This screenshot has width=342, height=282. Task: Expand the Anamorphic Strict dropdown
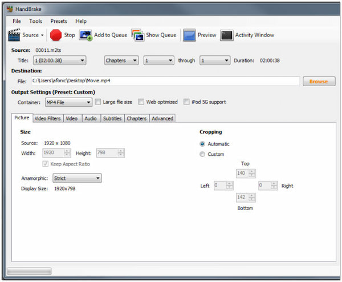pyautogui.click(x=77, y=178)
